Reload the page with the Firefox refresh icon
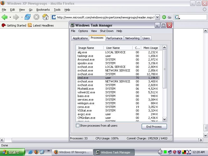The image size is (208, 156). pyautogui.click(x=28, y=17)
